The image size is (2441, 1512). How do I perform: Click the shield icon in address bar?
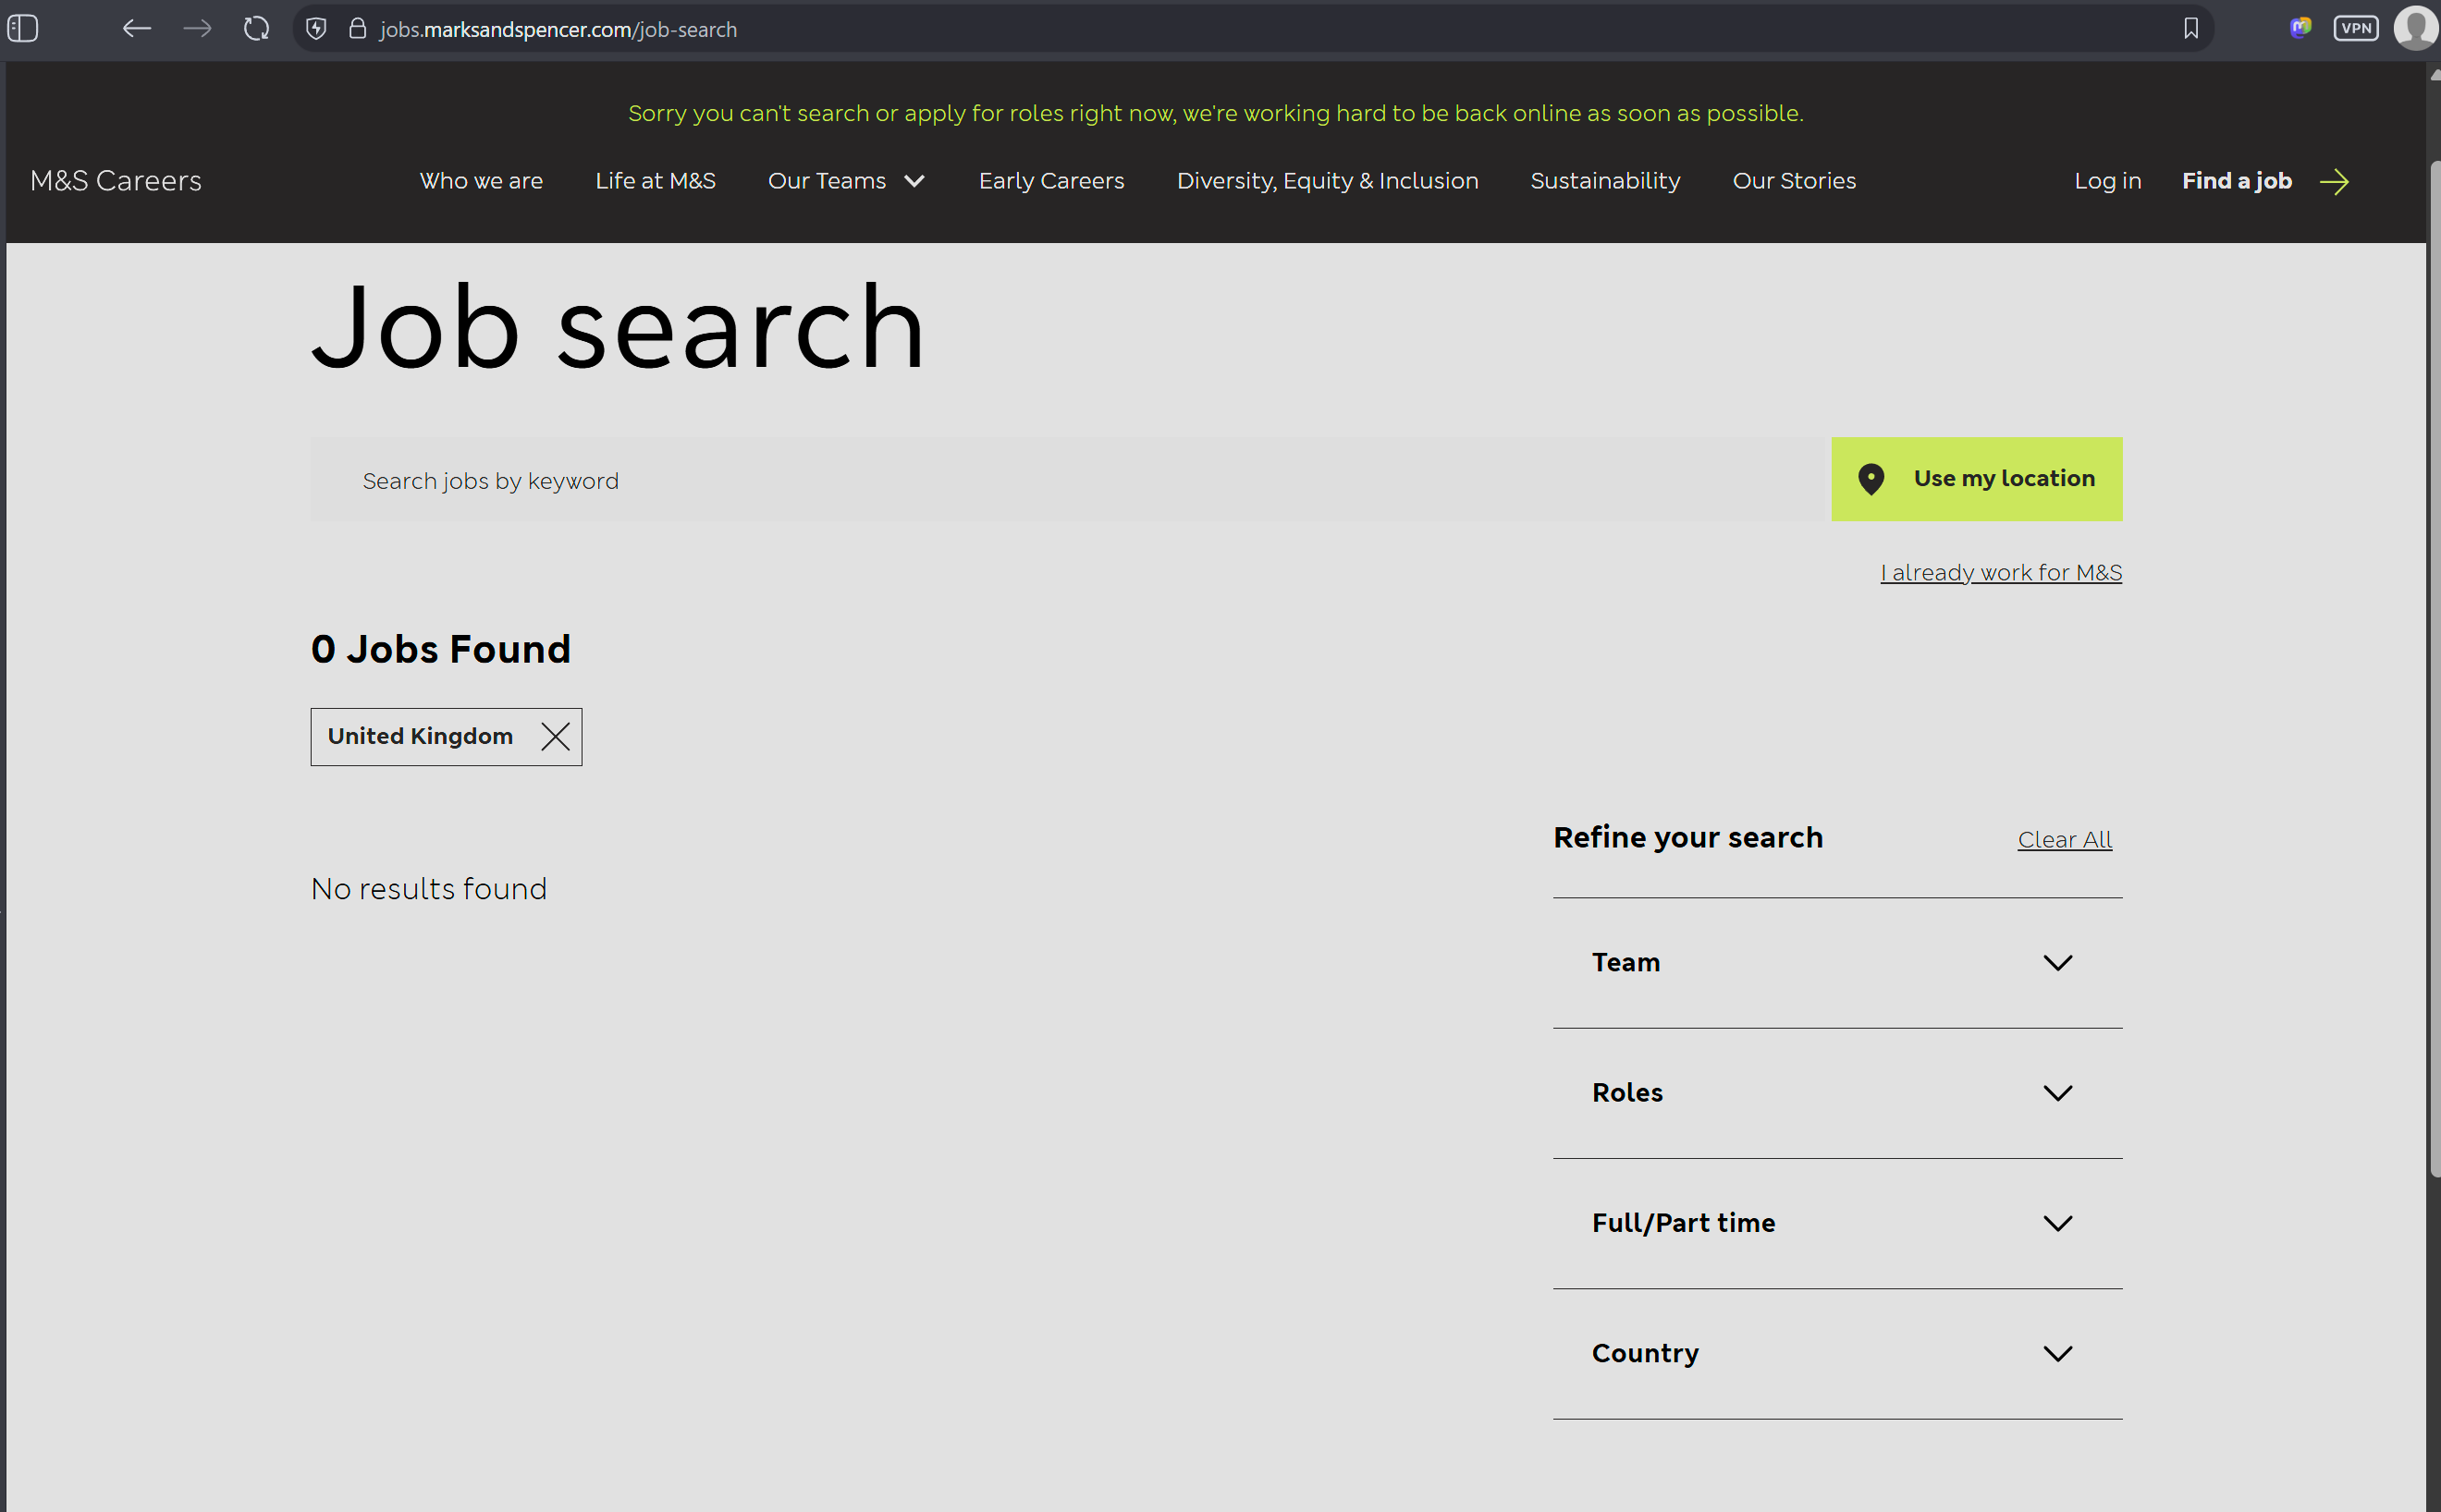pyautogui.click(x=316, y=29)
